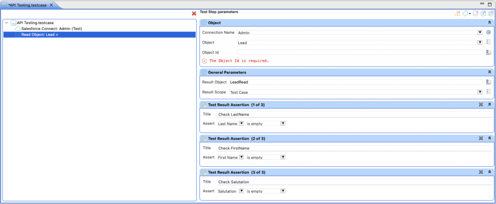The width and height of the screenshot is (496, 204).
Task: Click the Test Result Assertion 2 of 3 icon
Action: click(204, 138)
